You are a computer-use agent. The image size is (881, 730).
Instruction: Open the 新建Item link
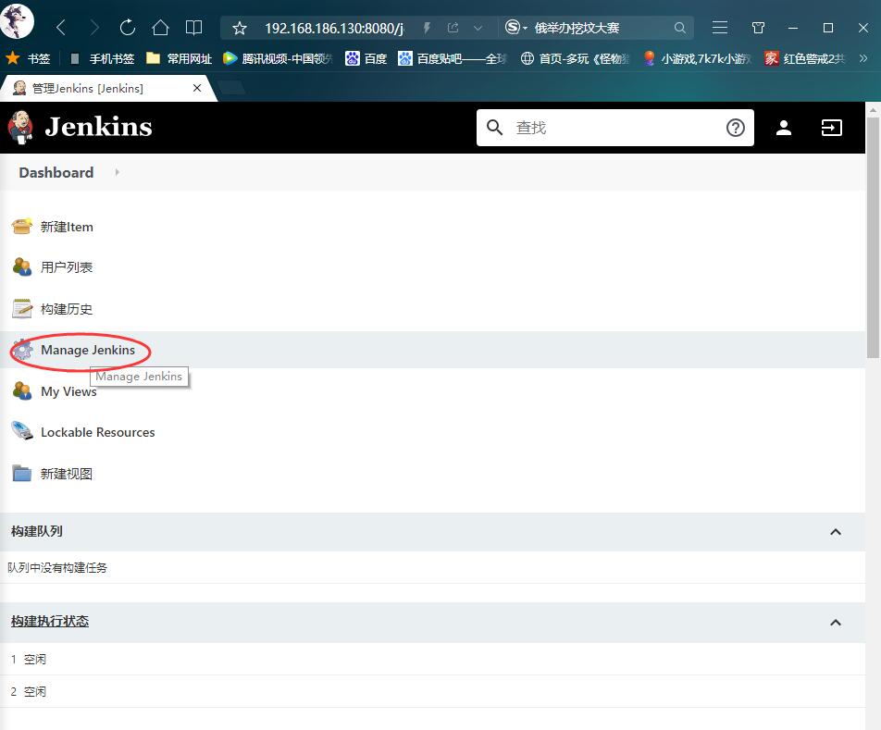pyautogui.click(x=67, y=227)
